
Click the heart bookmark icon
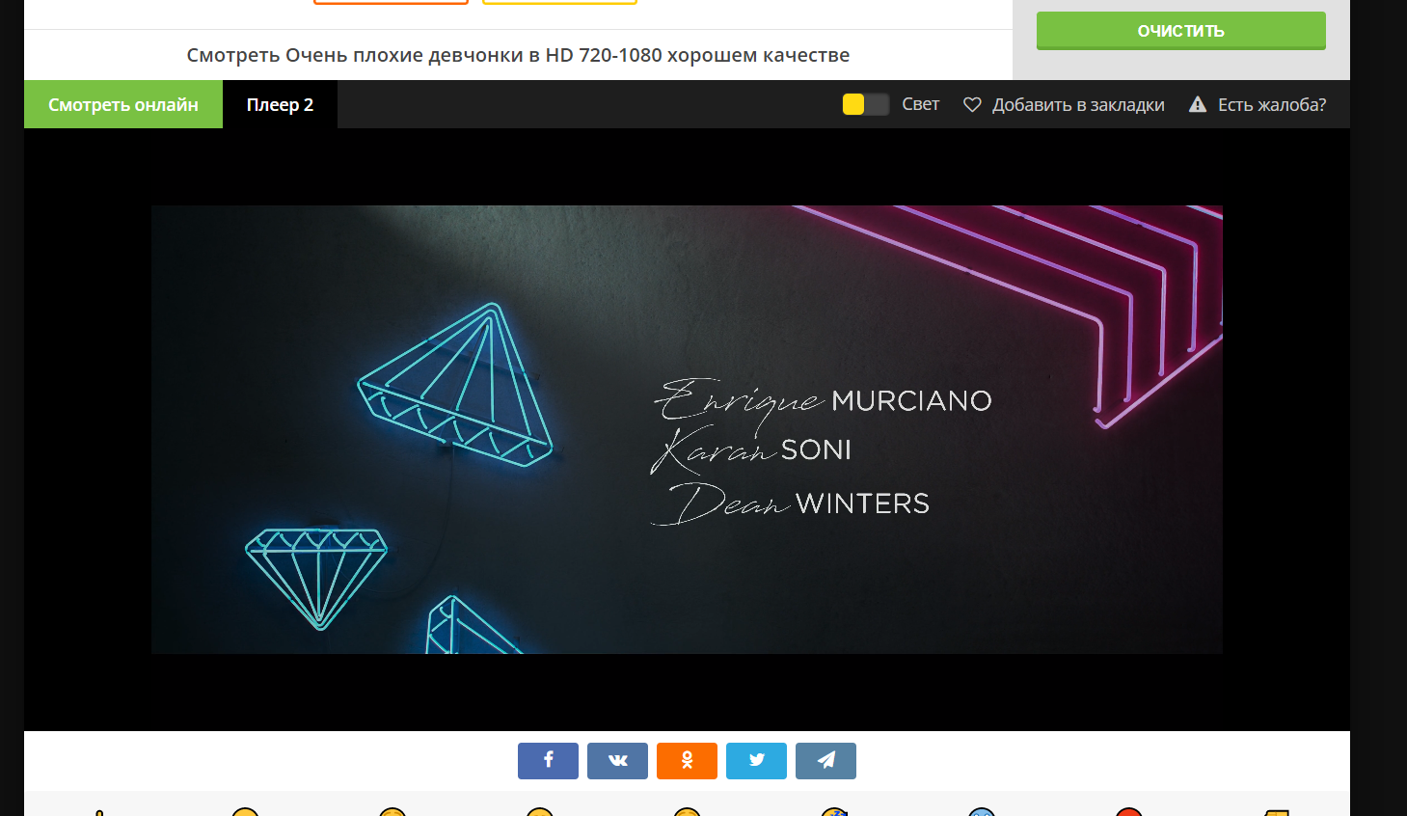pos(972,104)
